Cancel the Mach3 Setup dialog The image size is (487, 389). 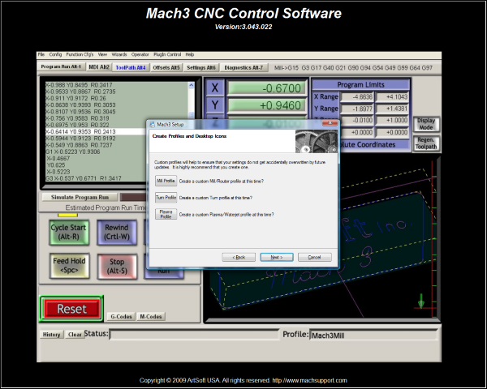pyautogui.click(x=314, y=256)
